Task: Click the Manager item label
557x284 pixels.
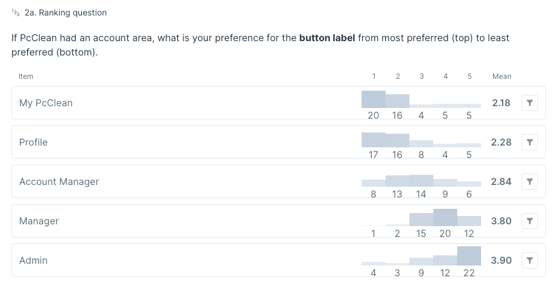Action: (39, 221)
